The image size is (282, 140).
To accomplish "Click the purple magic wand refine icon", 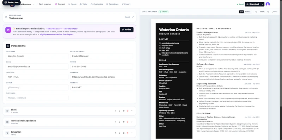I will (8, 30).
